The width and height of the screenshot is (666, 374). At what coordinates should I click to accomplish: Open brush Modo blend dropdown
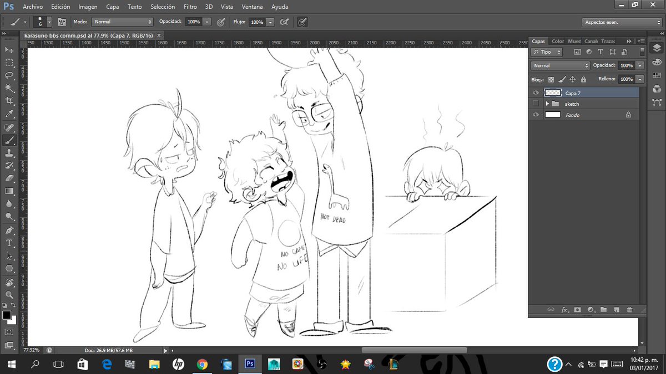tap(122, 22)
